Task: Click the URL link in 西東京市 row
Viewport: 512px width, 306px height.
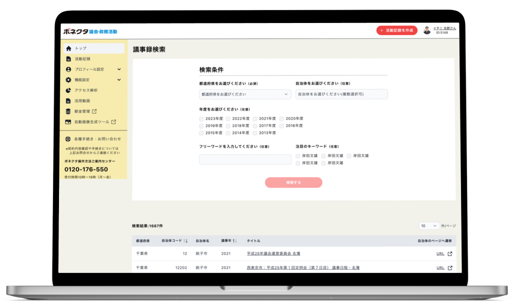Action: [440, 268]
